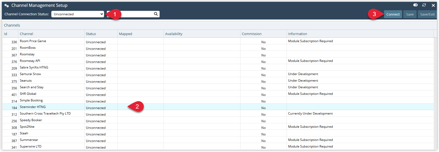
Task: Open the Channel Connection Status dropdown
Action: coord(78,14)
